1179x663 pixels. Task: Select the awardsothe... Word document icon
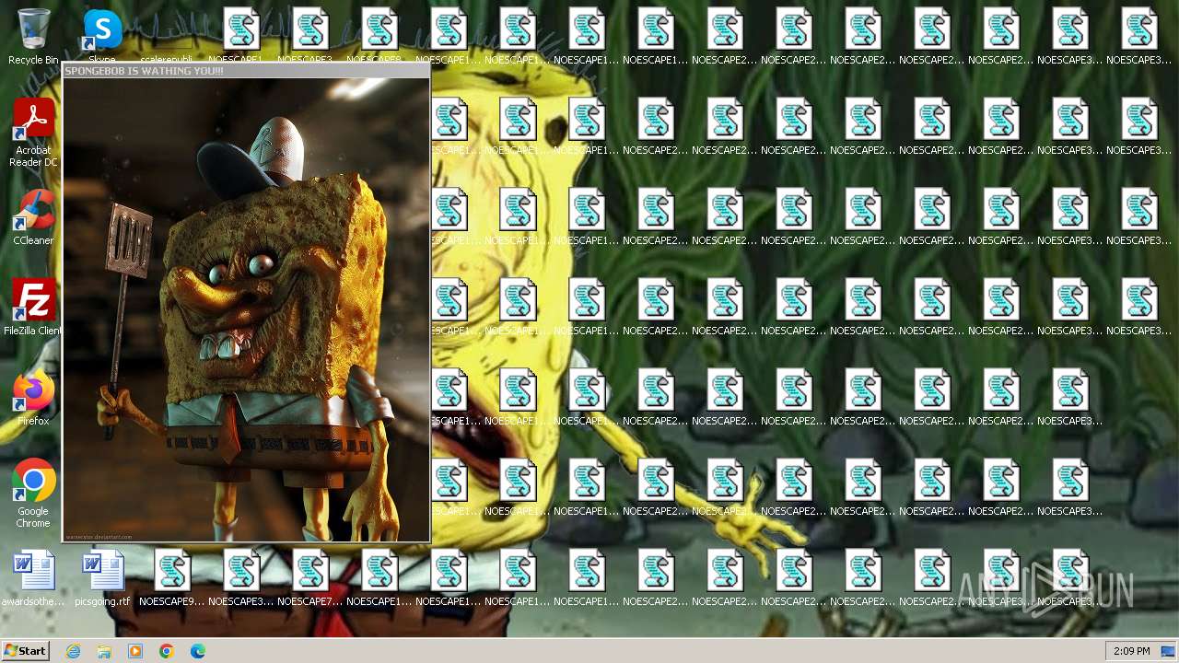[33, 578]
